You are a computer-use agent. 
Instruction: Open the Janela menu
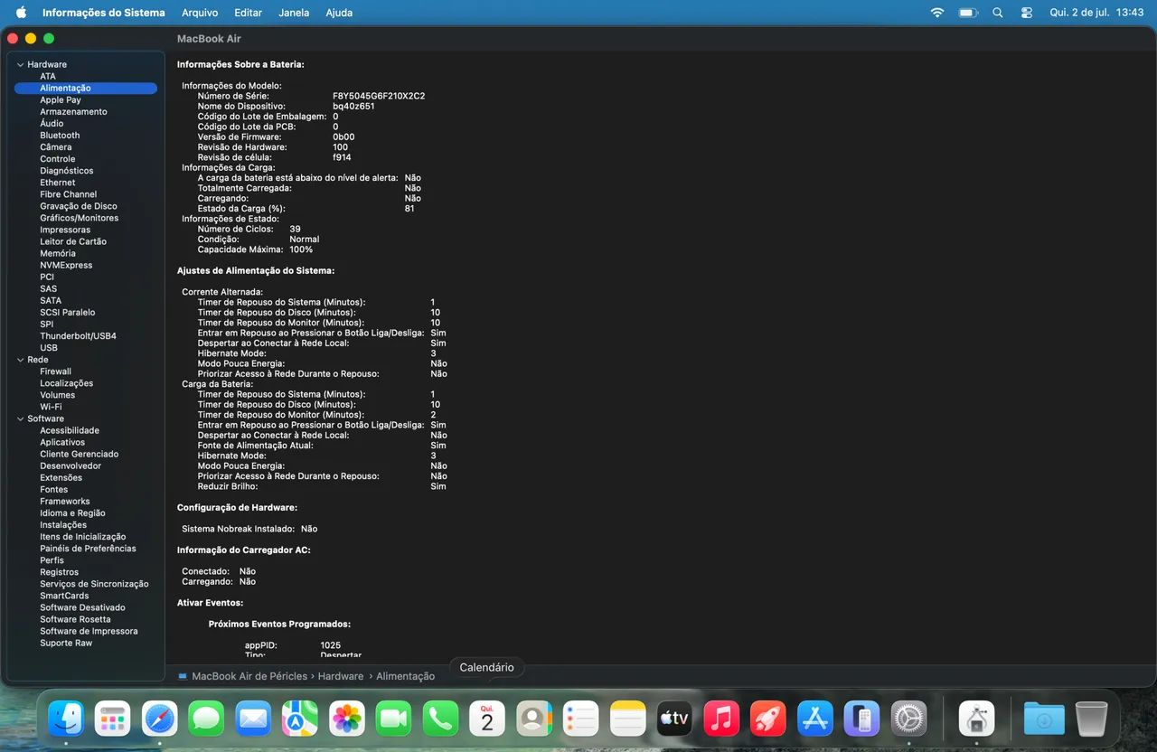coord(294,13)
